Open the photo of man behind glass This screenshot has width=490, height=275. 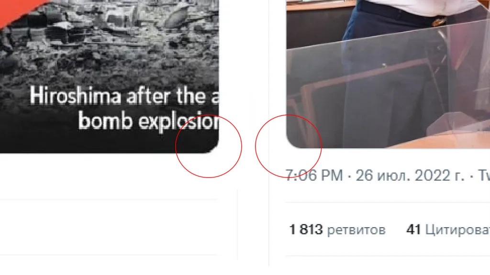click(x=388, y=74)
